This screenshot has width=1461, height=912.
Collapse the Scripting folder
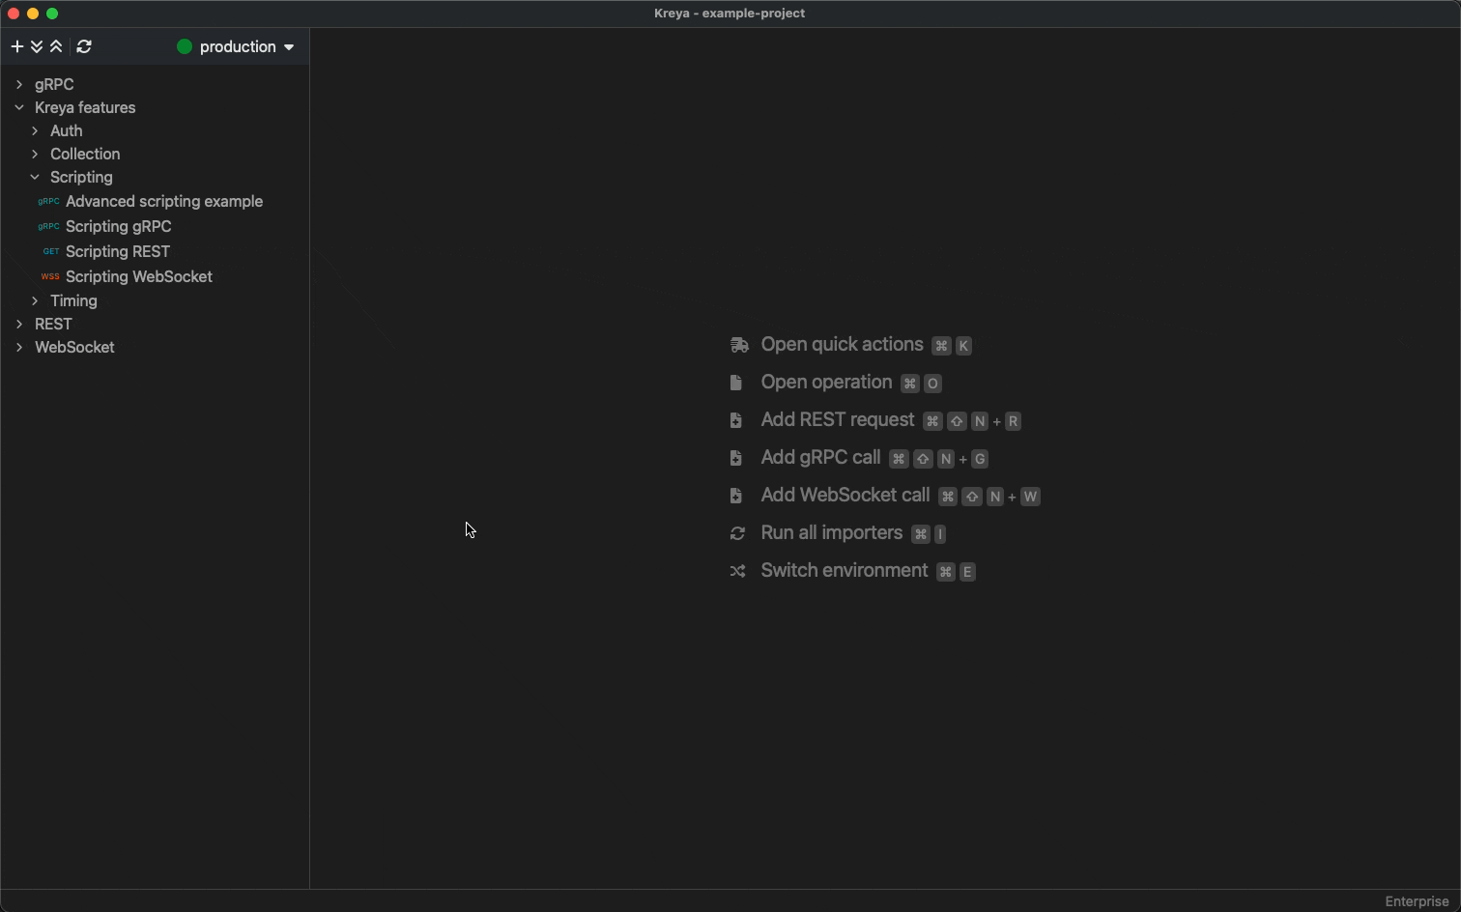[x=35, y=177]
